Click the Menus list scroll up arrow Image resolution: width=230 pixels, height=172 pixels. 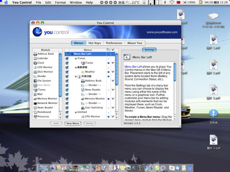[116, 114]
